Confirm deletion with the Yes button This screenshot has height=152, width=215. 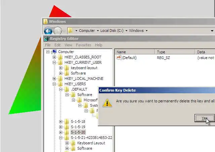(205, 118)
